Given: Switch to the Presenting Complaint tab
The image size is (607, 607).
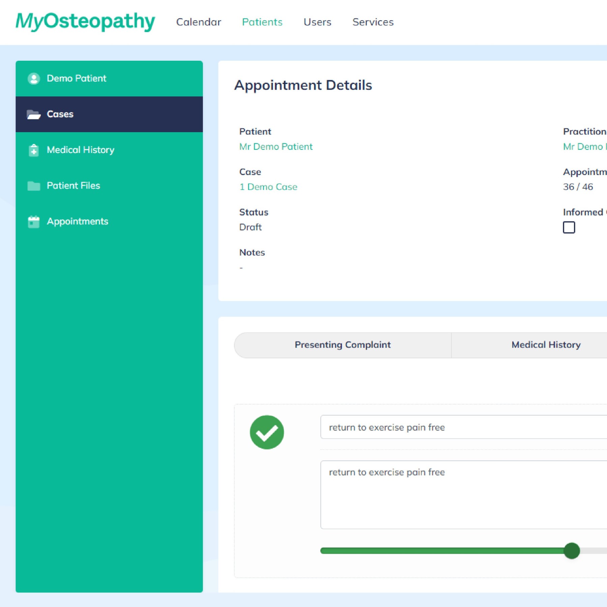Looking at the screenshot, I should [x=343, y=345].
